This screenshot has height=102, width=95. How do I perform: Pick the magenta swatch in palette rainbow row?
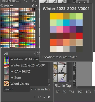coord(34,44)
